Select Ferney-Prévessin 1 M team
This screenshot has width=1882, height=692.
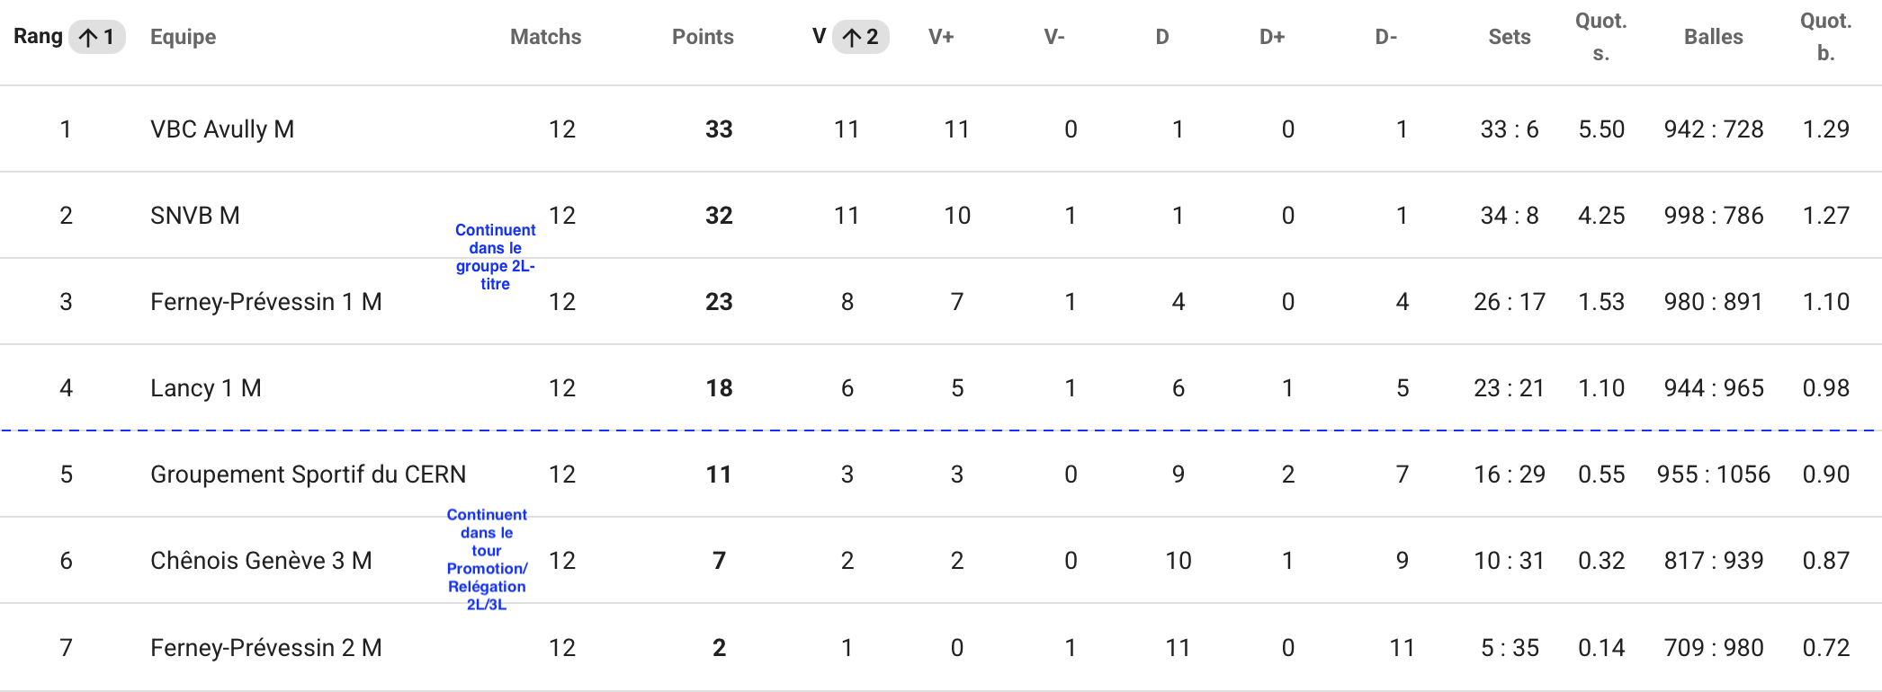coord(266,302)
